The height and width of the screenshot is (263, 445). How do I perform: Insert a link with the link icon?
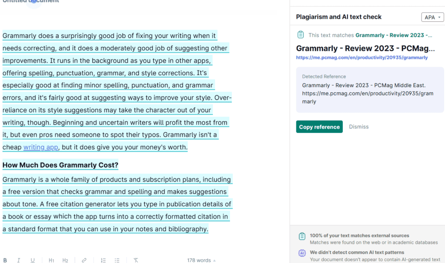click(84, 260)
